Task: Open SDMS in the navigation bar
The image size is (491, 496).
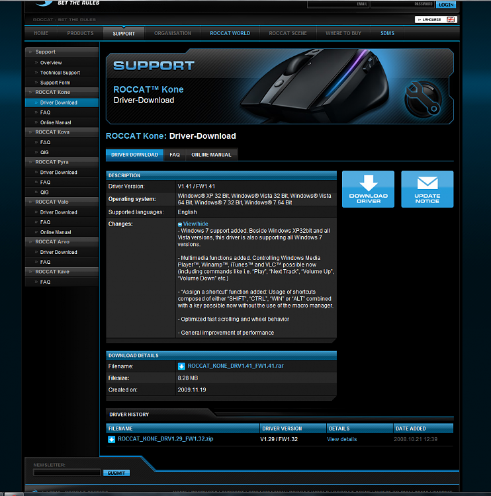Action: click(388, 33)
